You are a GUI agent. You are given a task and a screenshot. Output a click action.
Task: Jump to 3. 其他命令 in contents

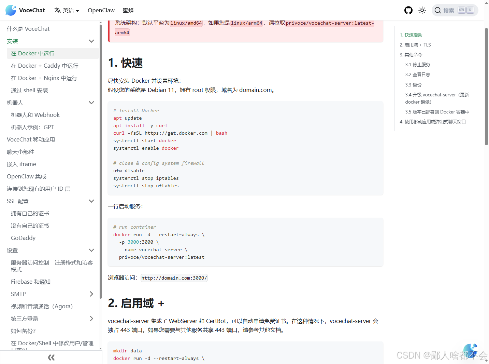click(411, 55)
